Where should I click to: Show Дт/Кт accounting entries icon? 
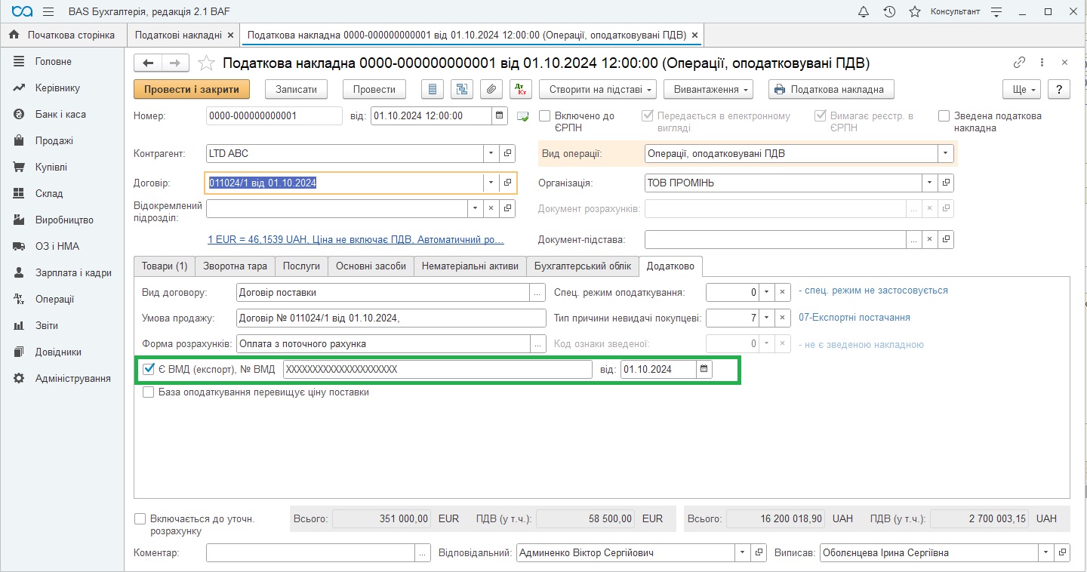[x=521, y=89]
